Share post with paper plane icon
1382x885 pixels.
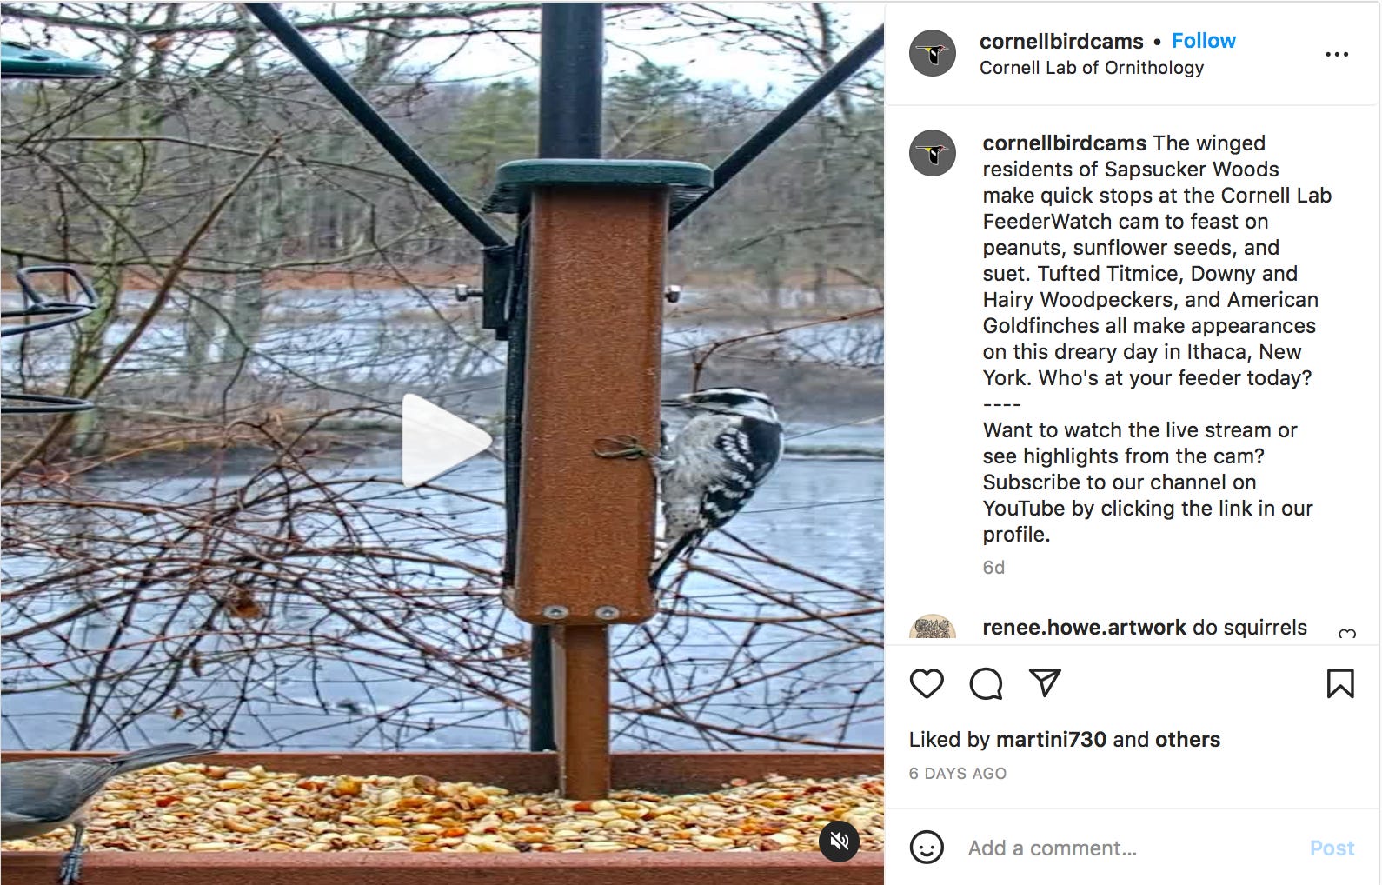click(1045, 682)
